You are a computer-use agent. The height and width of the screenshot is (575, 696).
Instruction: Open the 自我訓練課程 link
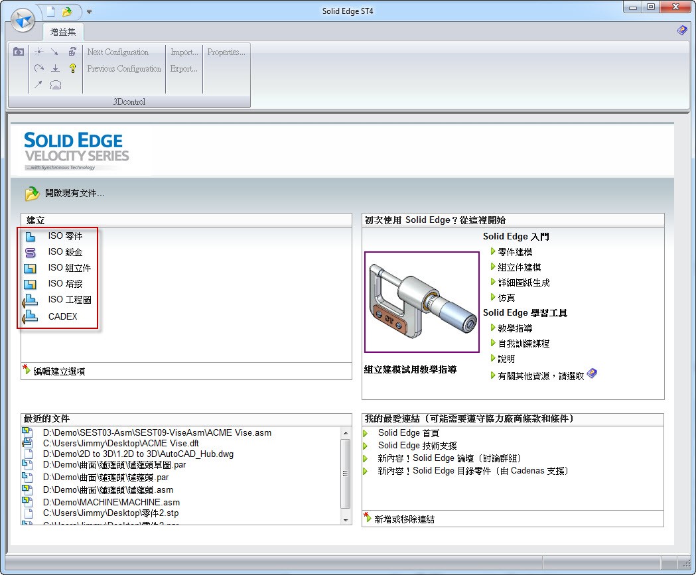(523, 344)
